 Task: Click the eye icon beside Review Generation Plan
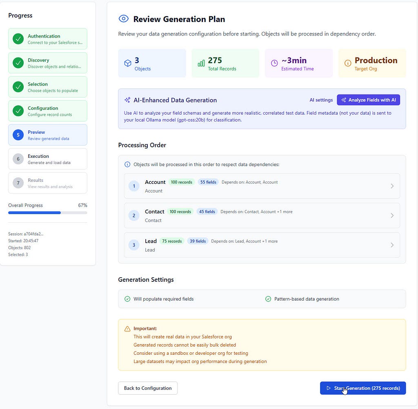tap(123, 19)
